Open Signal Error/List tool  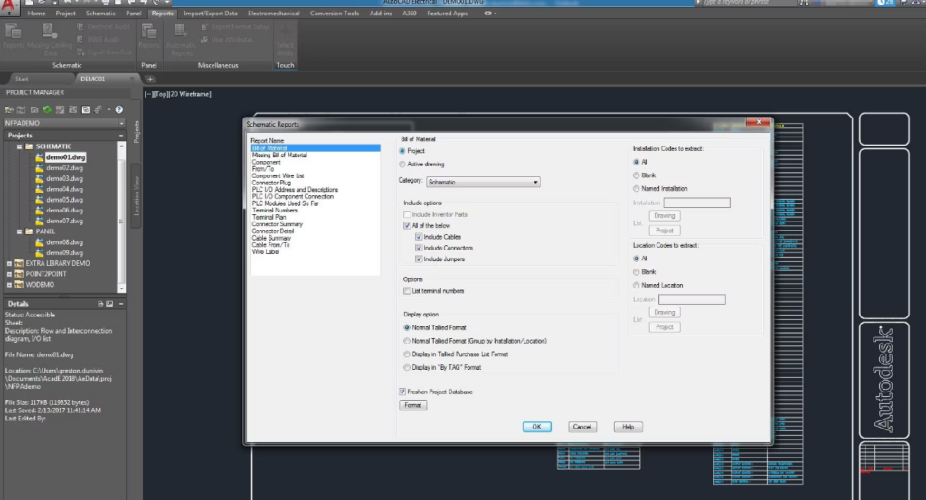tap(105, 52)
